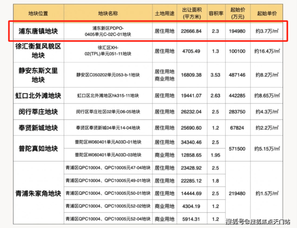The image size is (297, 228).
Task: Click the 土地用途 header cell
Action: pyautogui.click(x=165, y=13)
